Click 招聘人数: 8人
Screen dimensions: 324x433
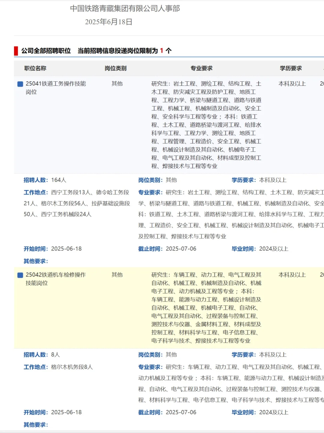(42, 355)
